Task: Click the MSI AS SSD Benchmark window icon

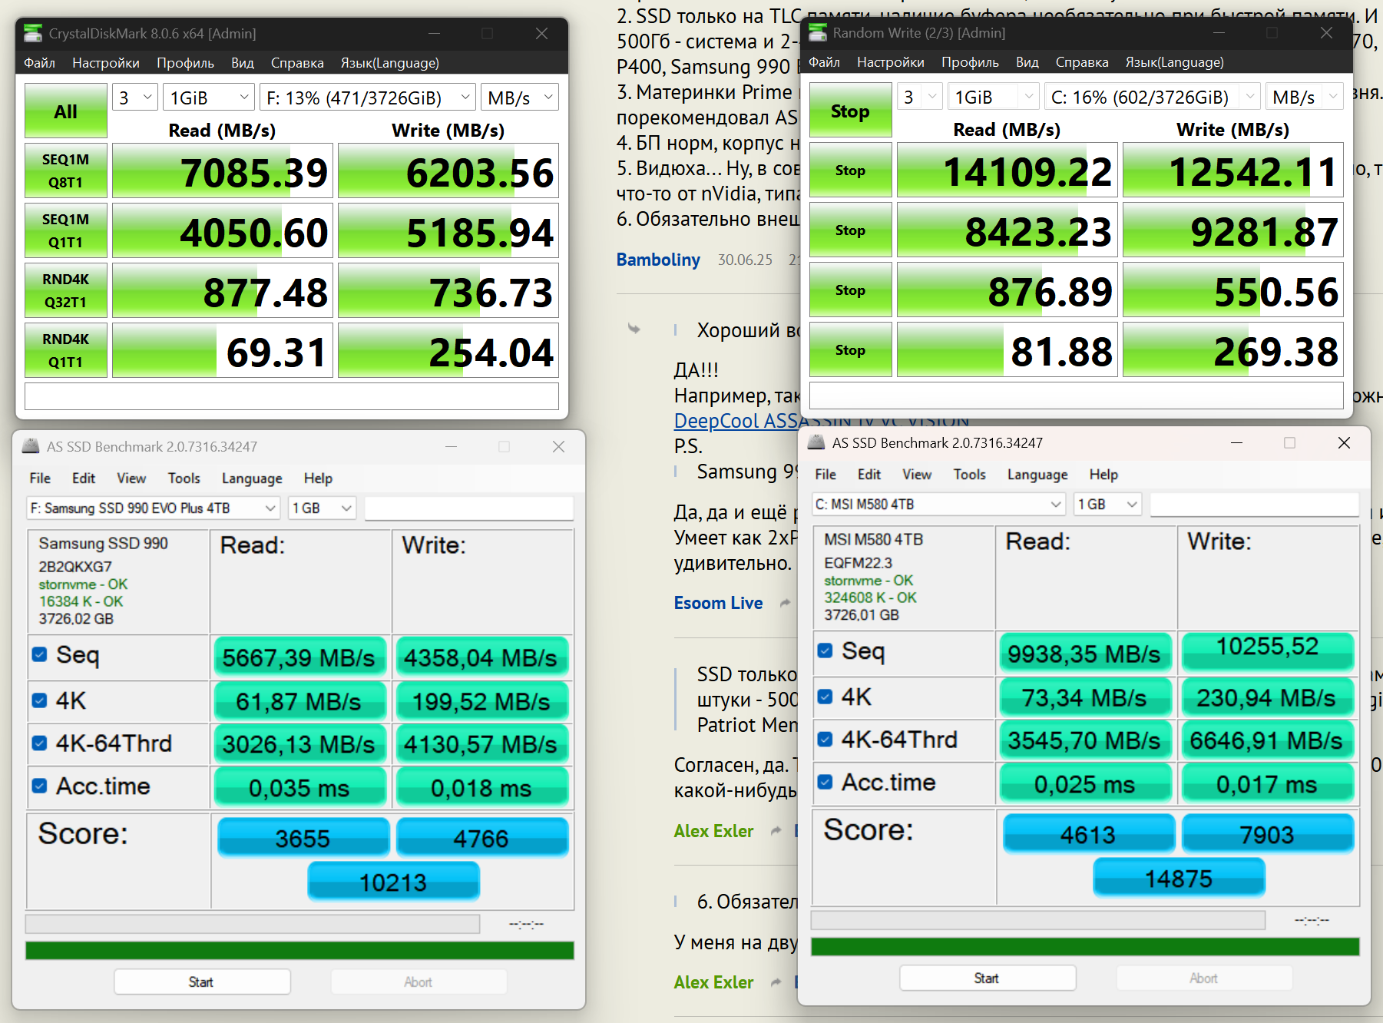Action: (816, 442)
